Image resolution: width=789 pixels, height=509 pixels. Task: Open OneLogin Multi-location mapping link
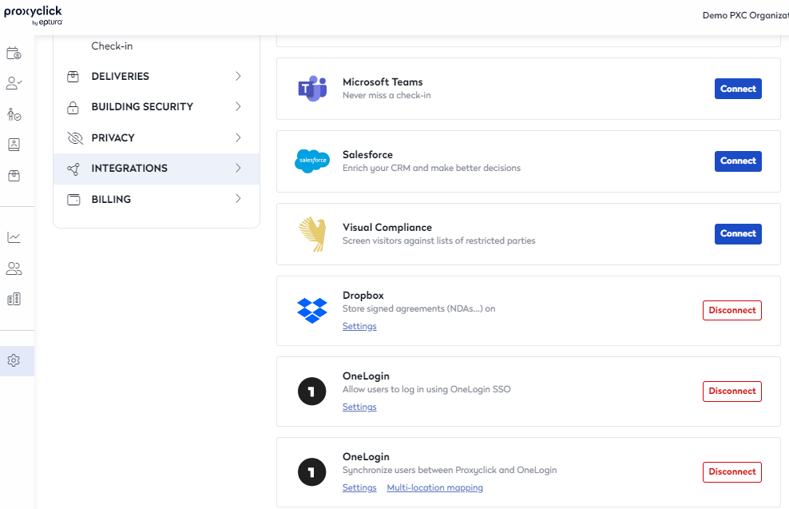click(434, 487)
